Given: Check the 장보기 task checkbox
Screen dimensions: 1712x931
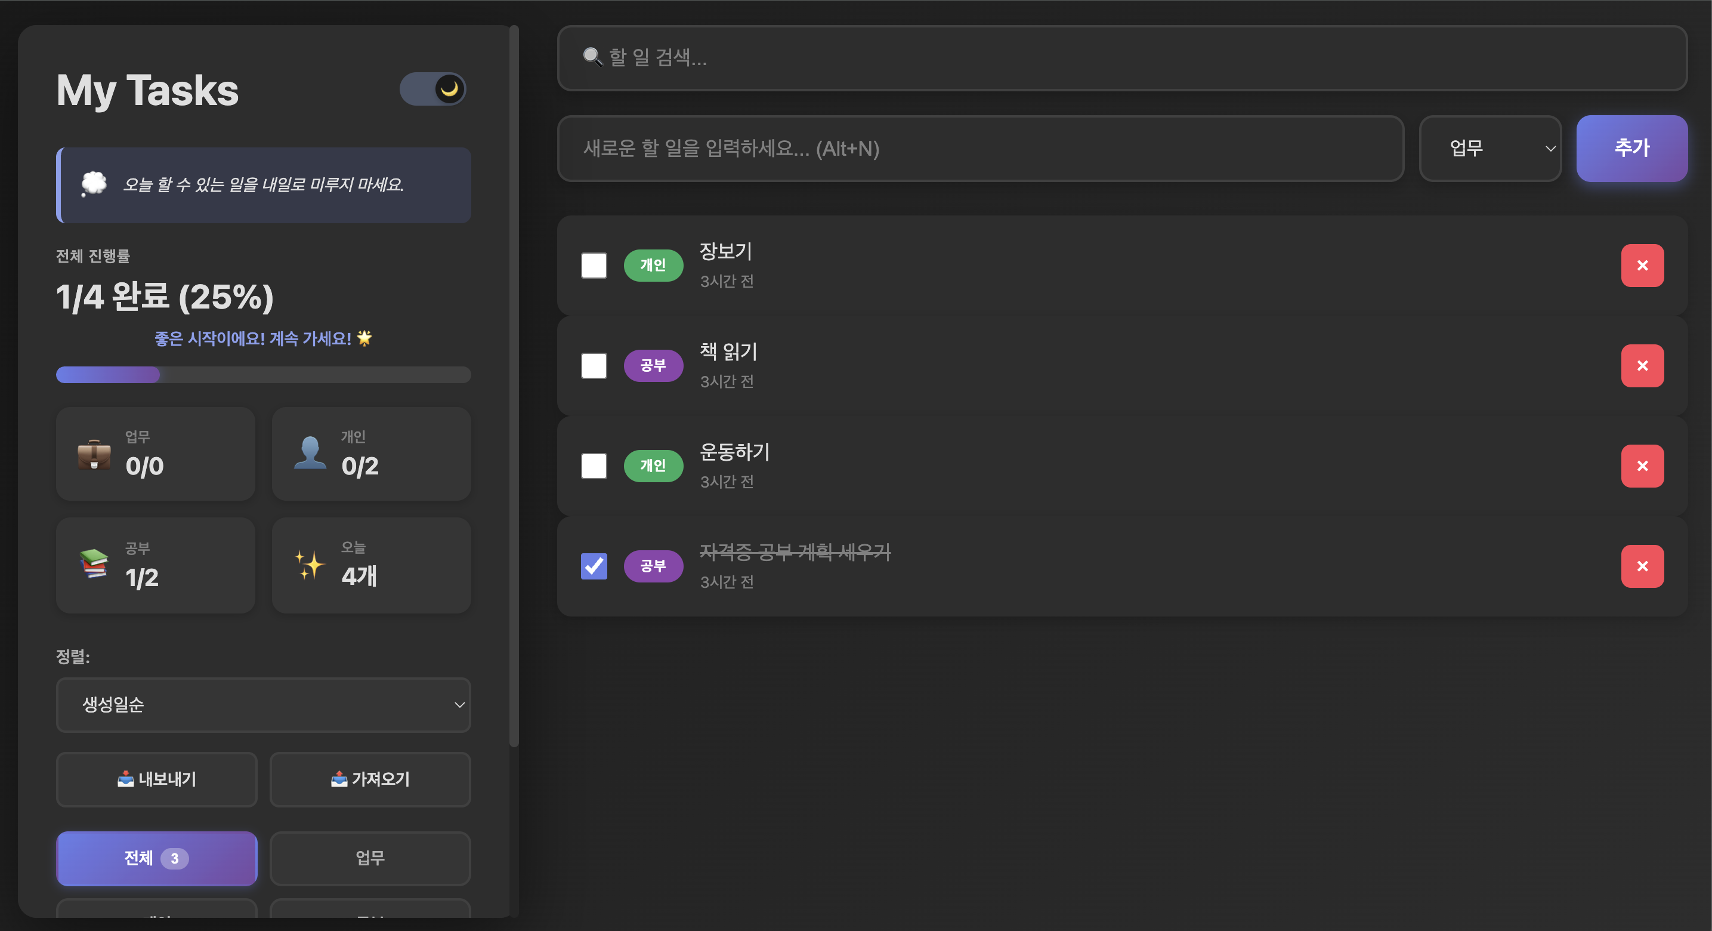Looking at the screenshot, I should [x=594, y=266].
